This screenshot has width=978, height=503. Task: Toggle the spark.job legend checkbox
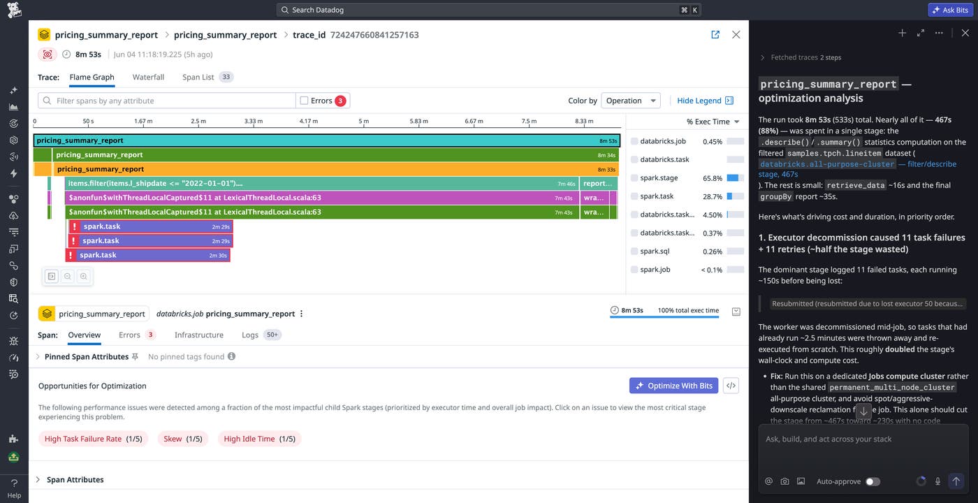tap(634, 269)
